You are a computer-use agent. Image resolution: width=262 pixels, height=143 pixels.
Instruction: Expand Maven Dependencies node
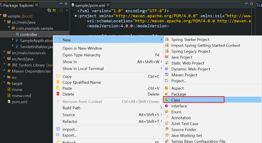(4, 70)
